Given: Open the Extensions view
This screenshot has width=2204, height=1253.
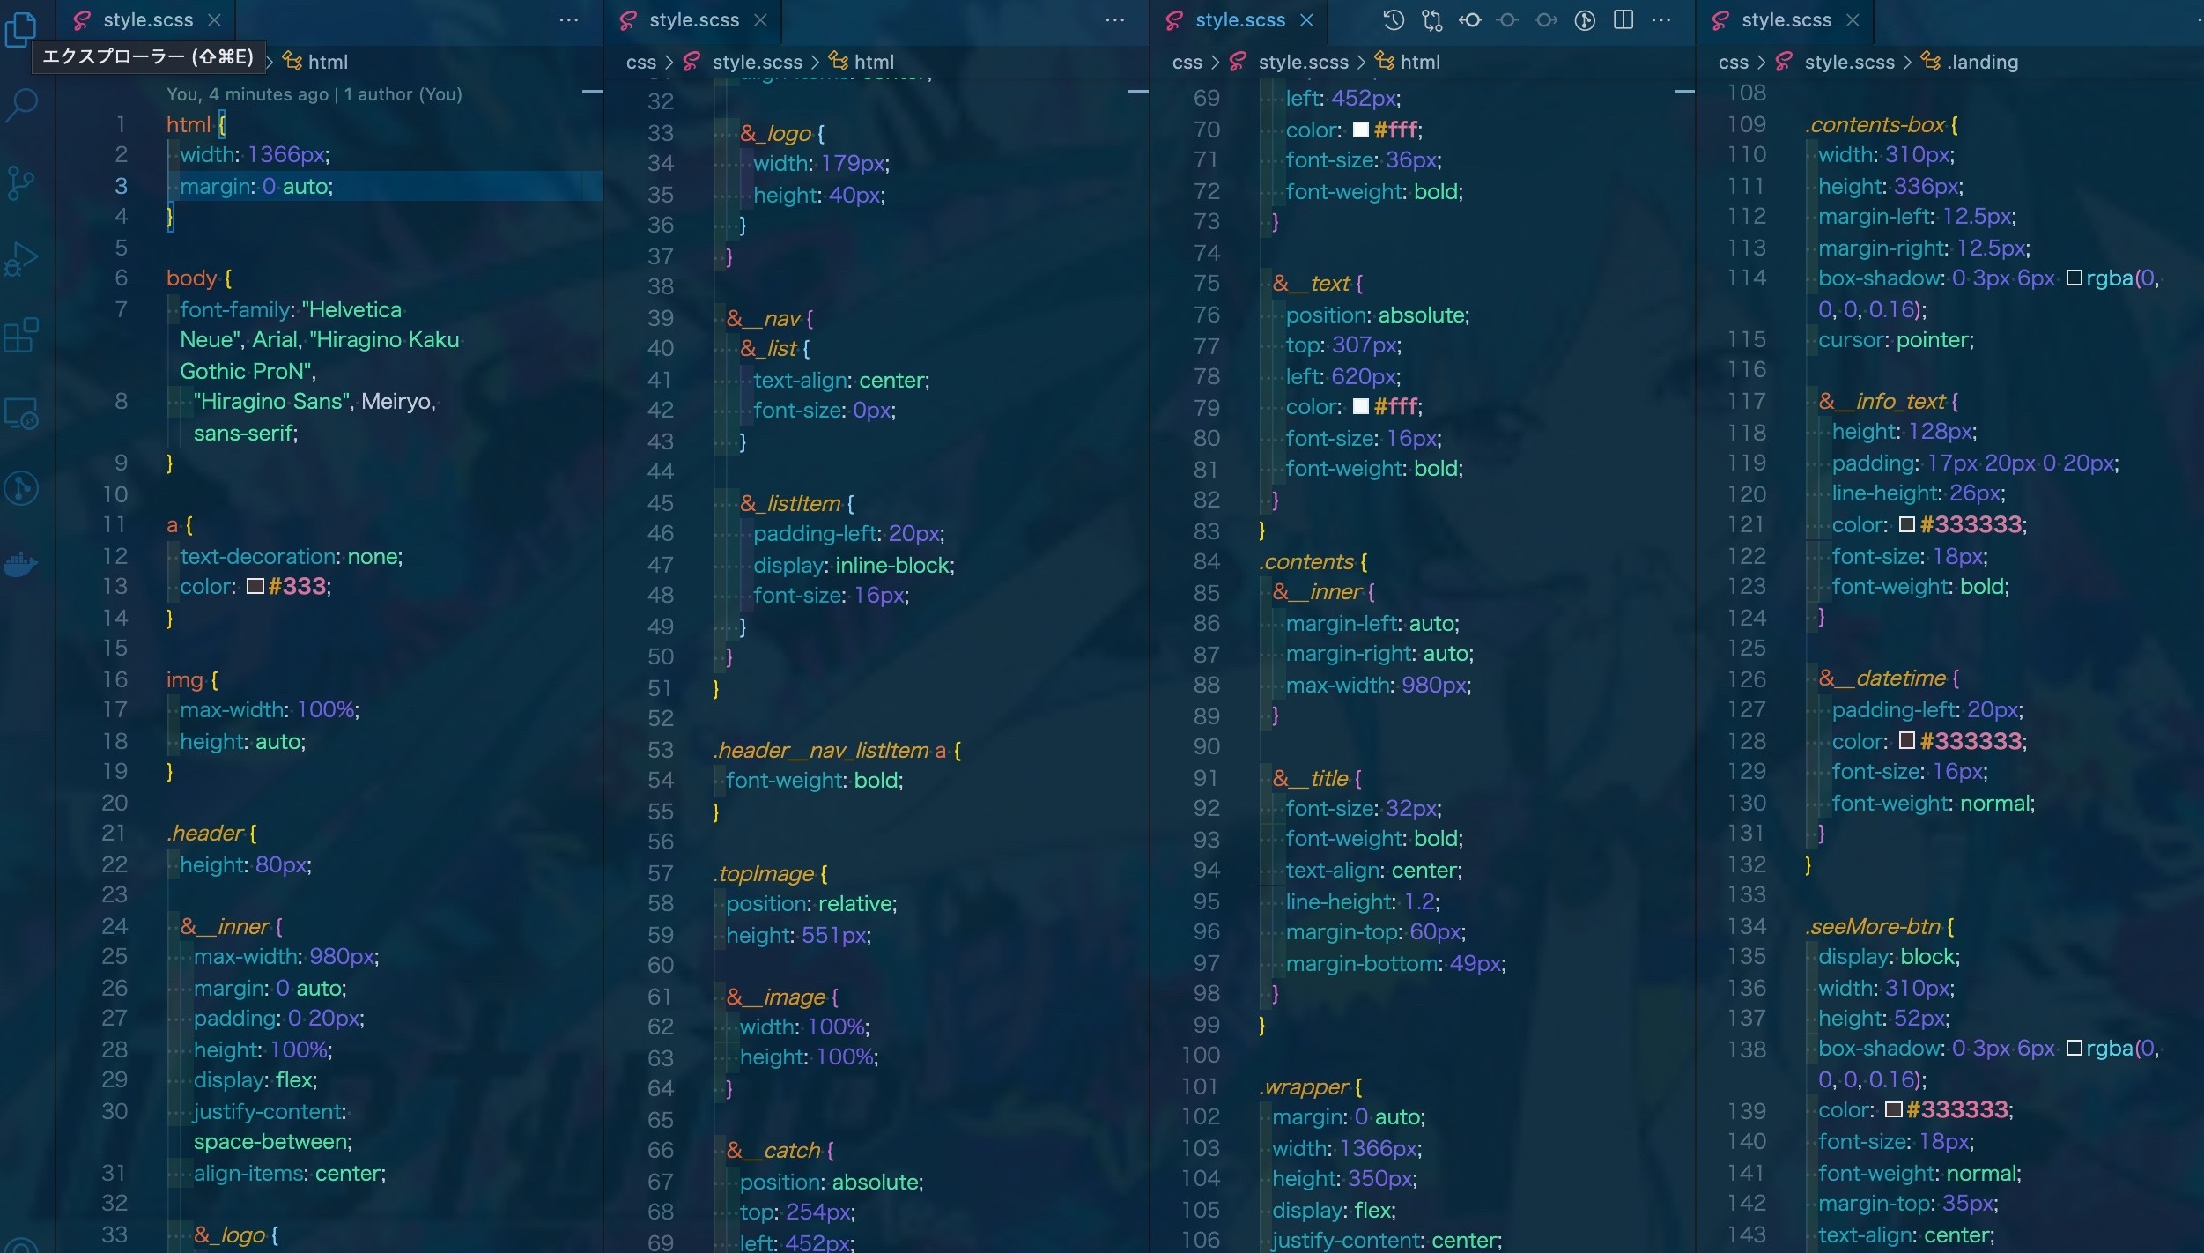Looking at the screenshot, I should 21,336.
